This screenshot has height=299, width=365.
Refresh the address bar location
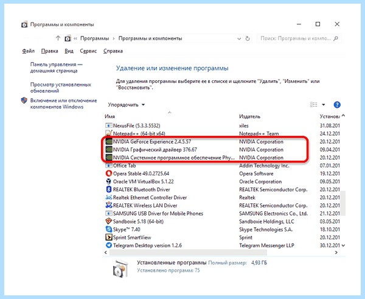tap(248, 38)
